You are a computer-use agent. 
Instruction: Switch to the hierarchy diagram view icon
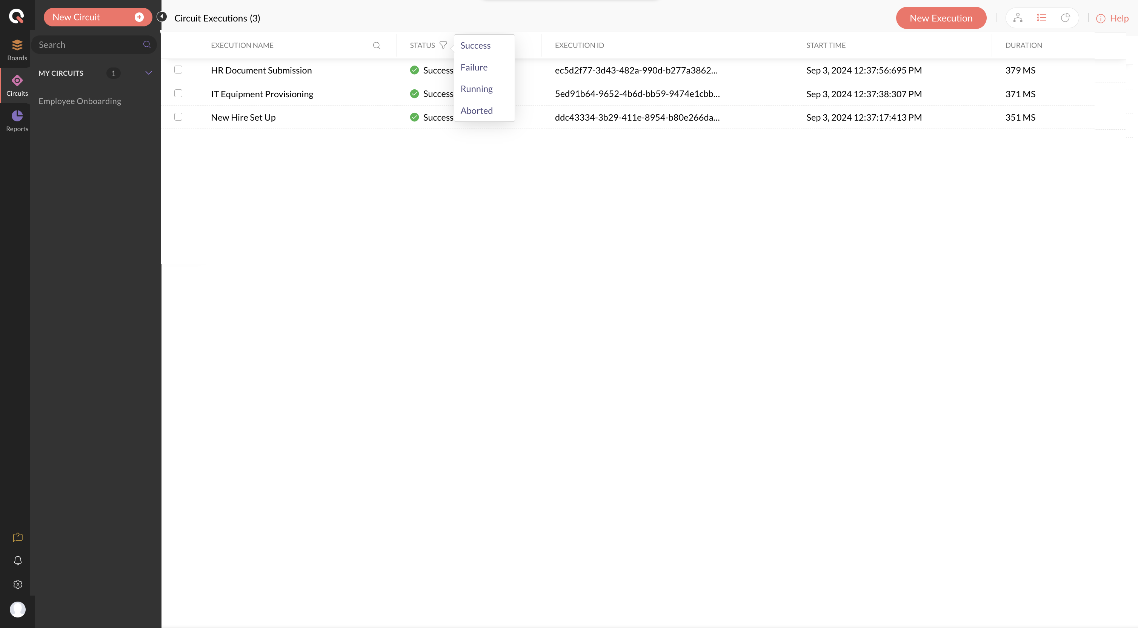(1018, 18)
